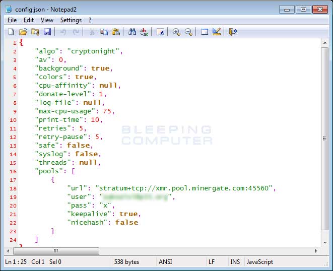Click the Cut scissors icon

(x=92, y=32)
